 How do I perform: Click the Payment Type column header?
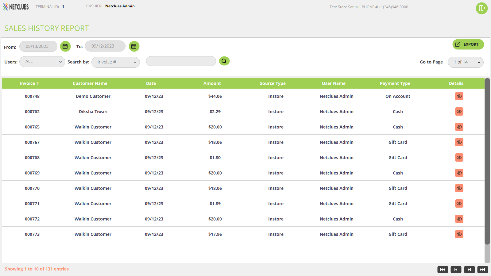tap(395, 83)
